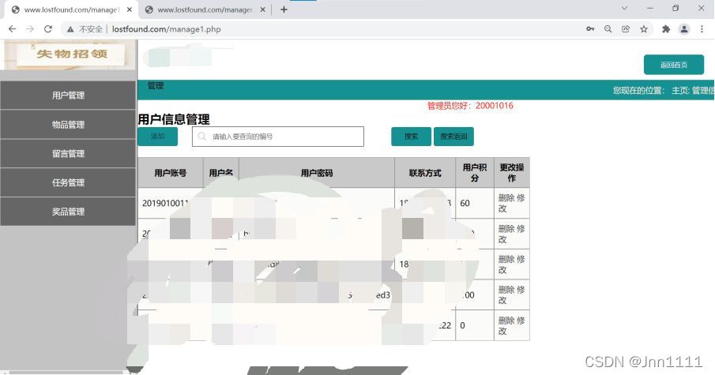This screenshot has width=715, height=375.
Task: Open the Chrome three-dot menu
Action: tap(702, 29)
